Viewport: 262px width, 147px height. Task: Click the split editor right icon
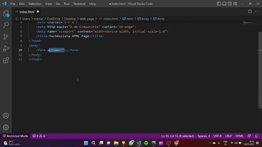coord(250,11)
